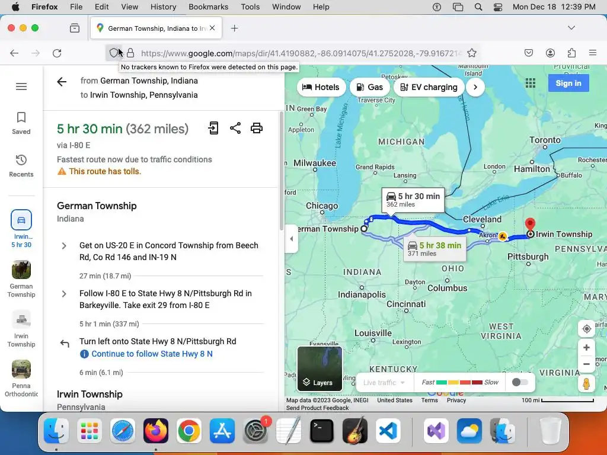Viewport: 607px width, 455px height.
Task: Open Firefox account menu
Action: click(x=550, y=53)
